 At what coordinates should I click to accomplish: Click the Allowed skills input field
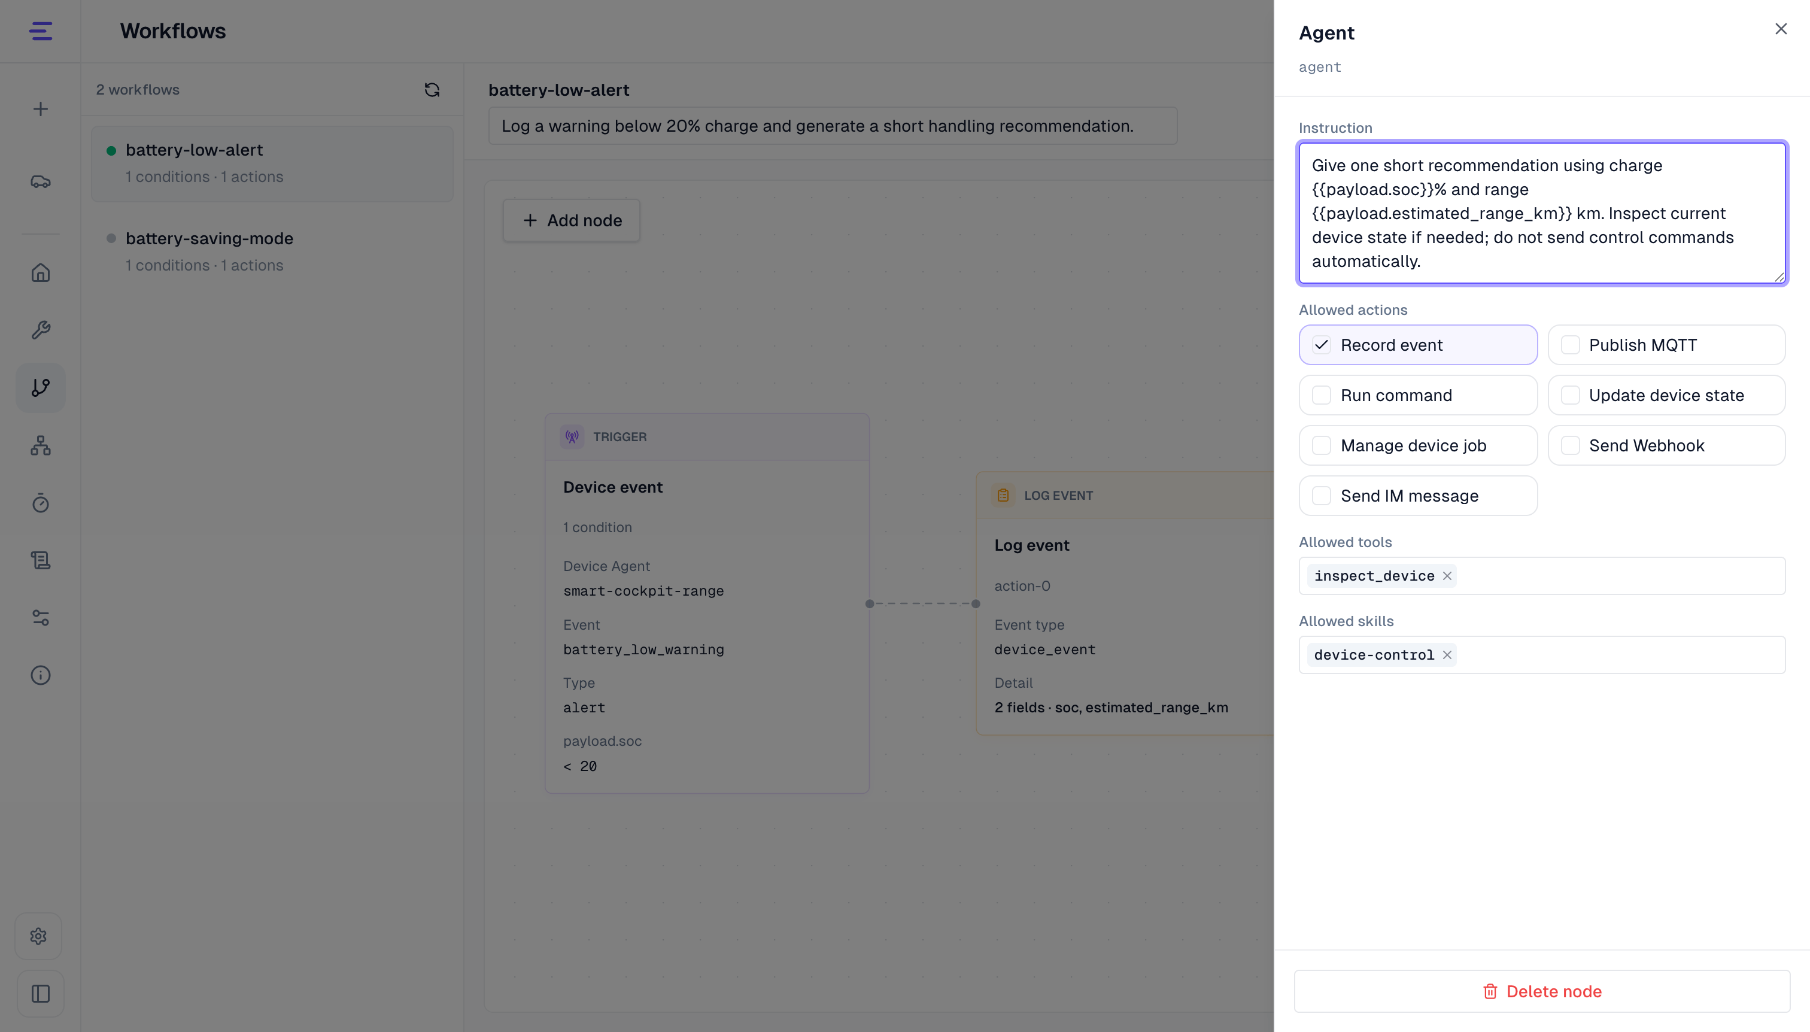pos(1541,655)
